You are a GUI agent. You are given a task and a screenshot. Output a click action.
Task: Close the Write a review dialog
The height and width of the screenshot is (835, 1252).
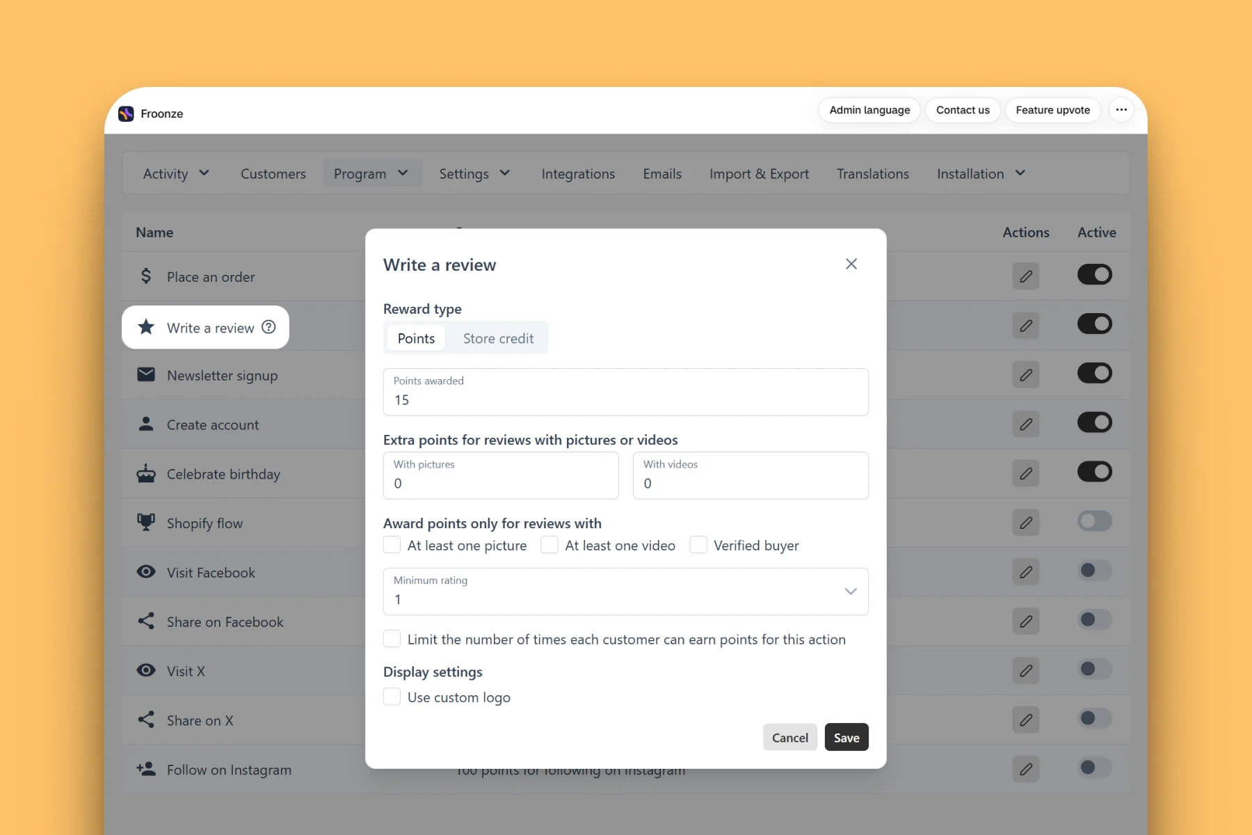851,264
